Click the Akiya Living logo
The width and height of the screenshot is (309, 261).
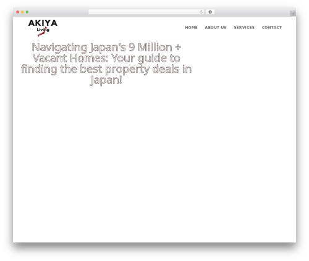43,28
